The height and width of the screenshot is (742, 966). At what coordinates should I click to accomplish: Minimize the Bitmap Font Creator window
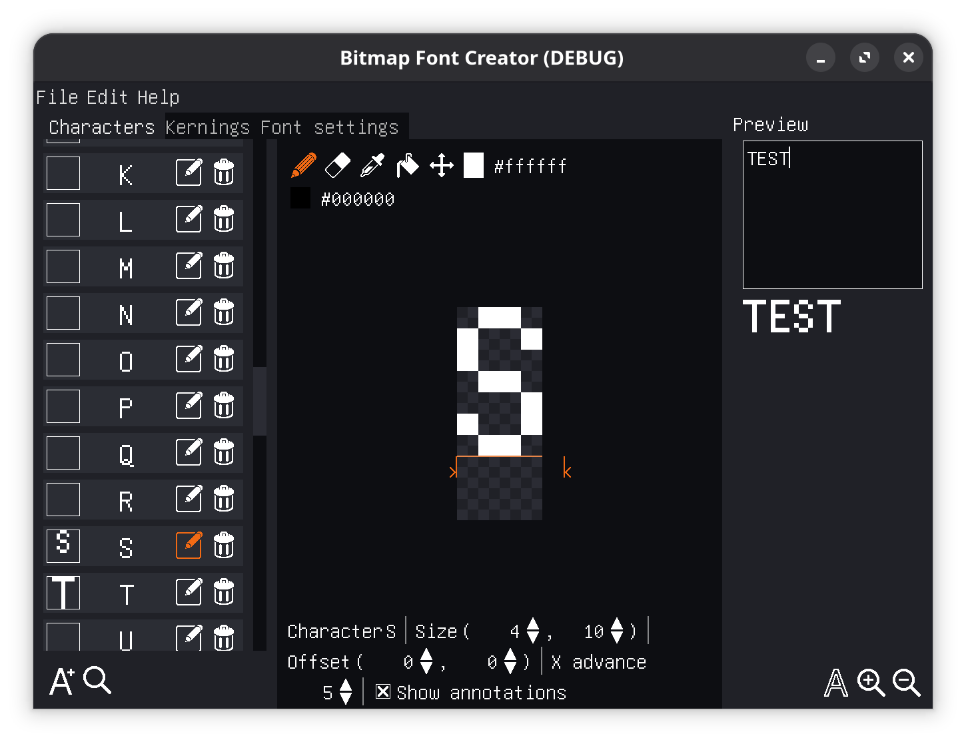[x=821, y=58]
